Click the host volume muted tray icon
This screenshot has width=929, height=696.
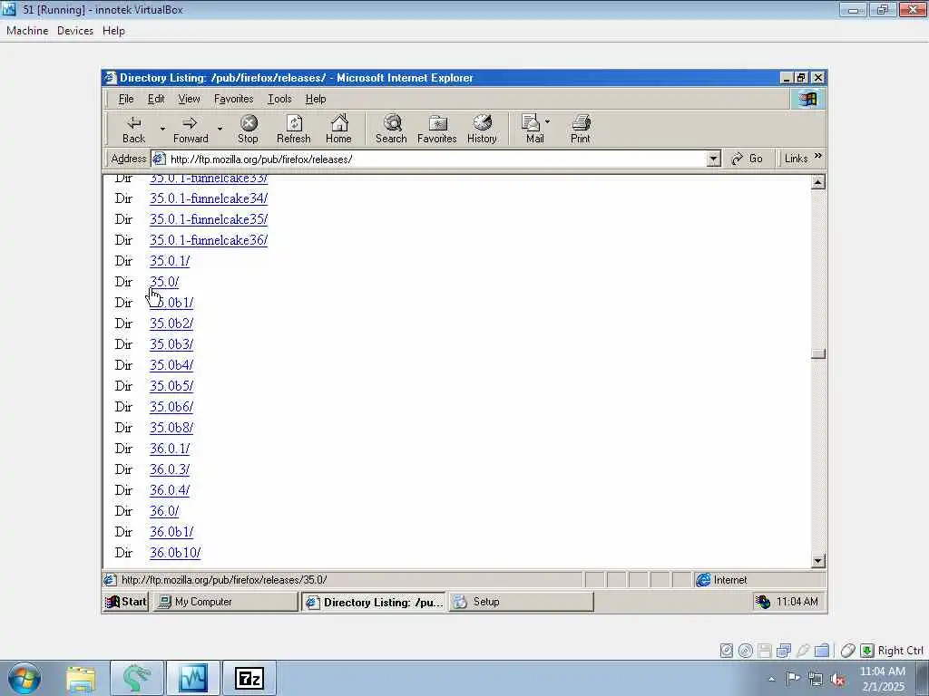pyautogui.click(x=837, y=679)
